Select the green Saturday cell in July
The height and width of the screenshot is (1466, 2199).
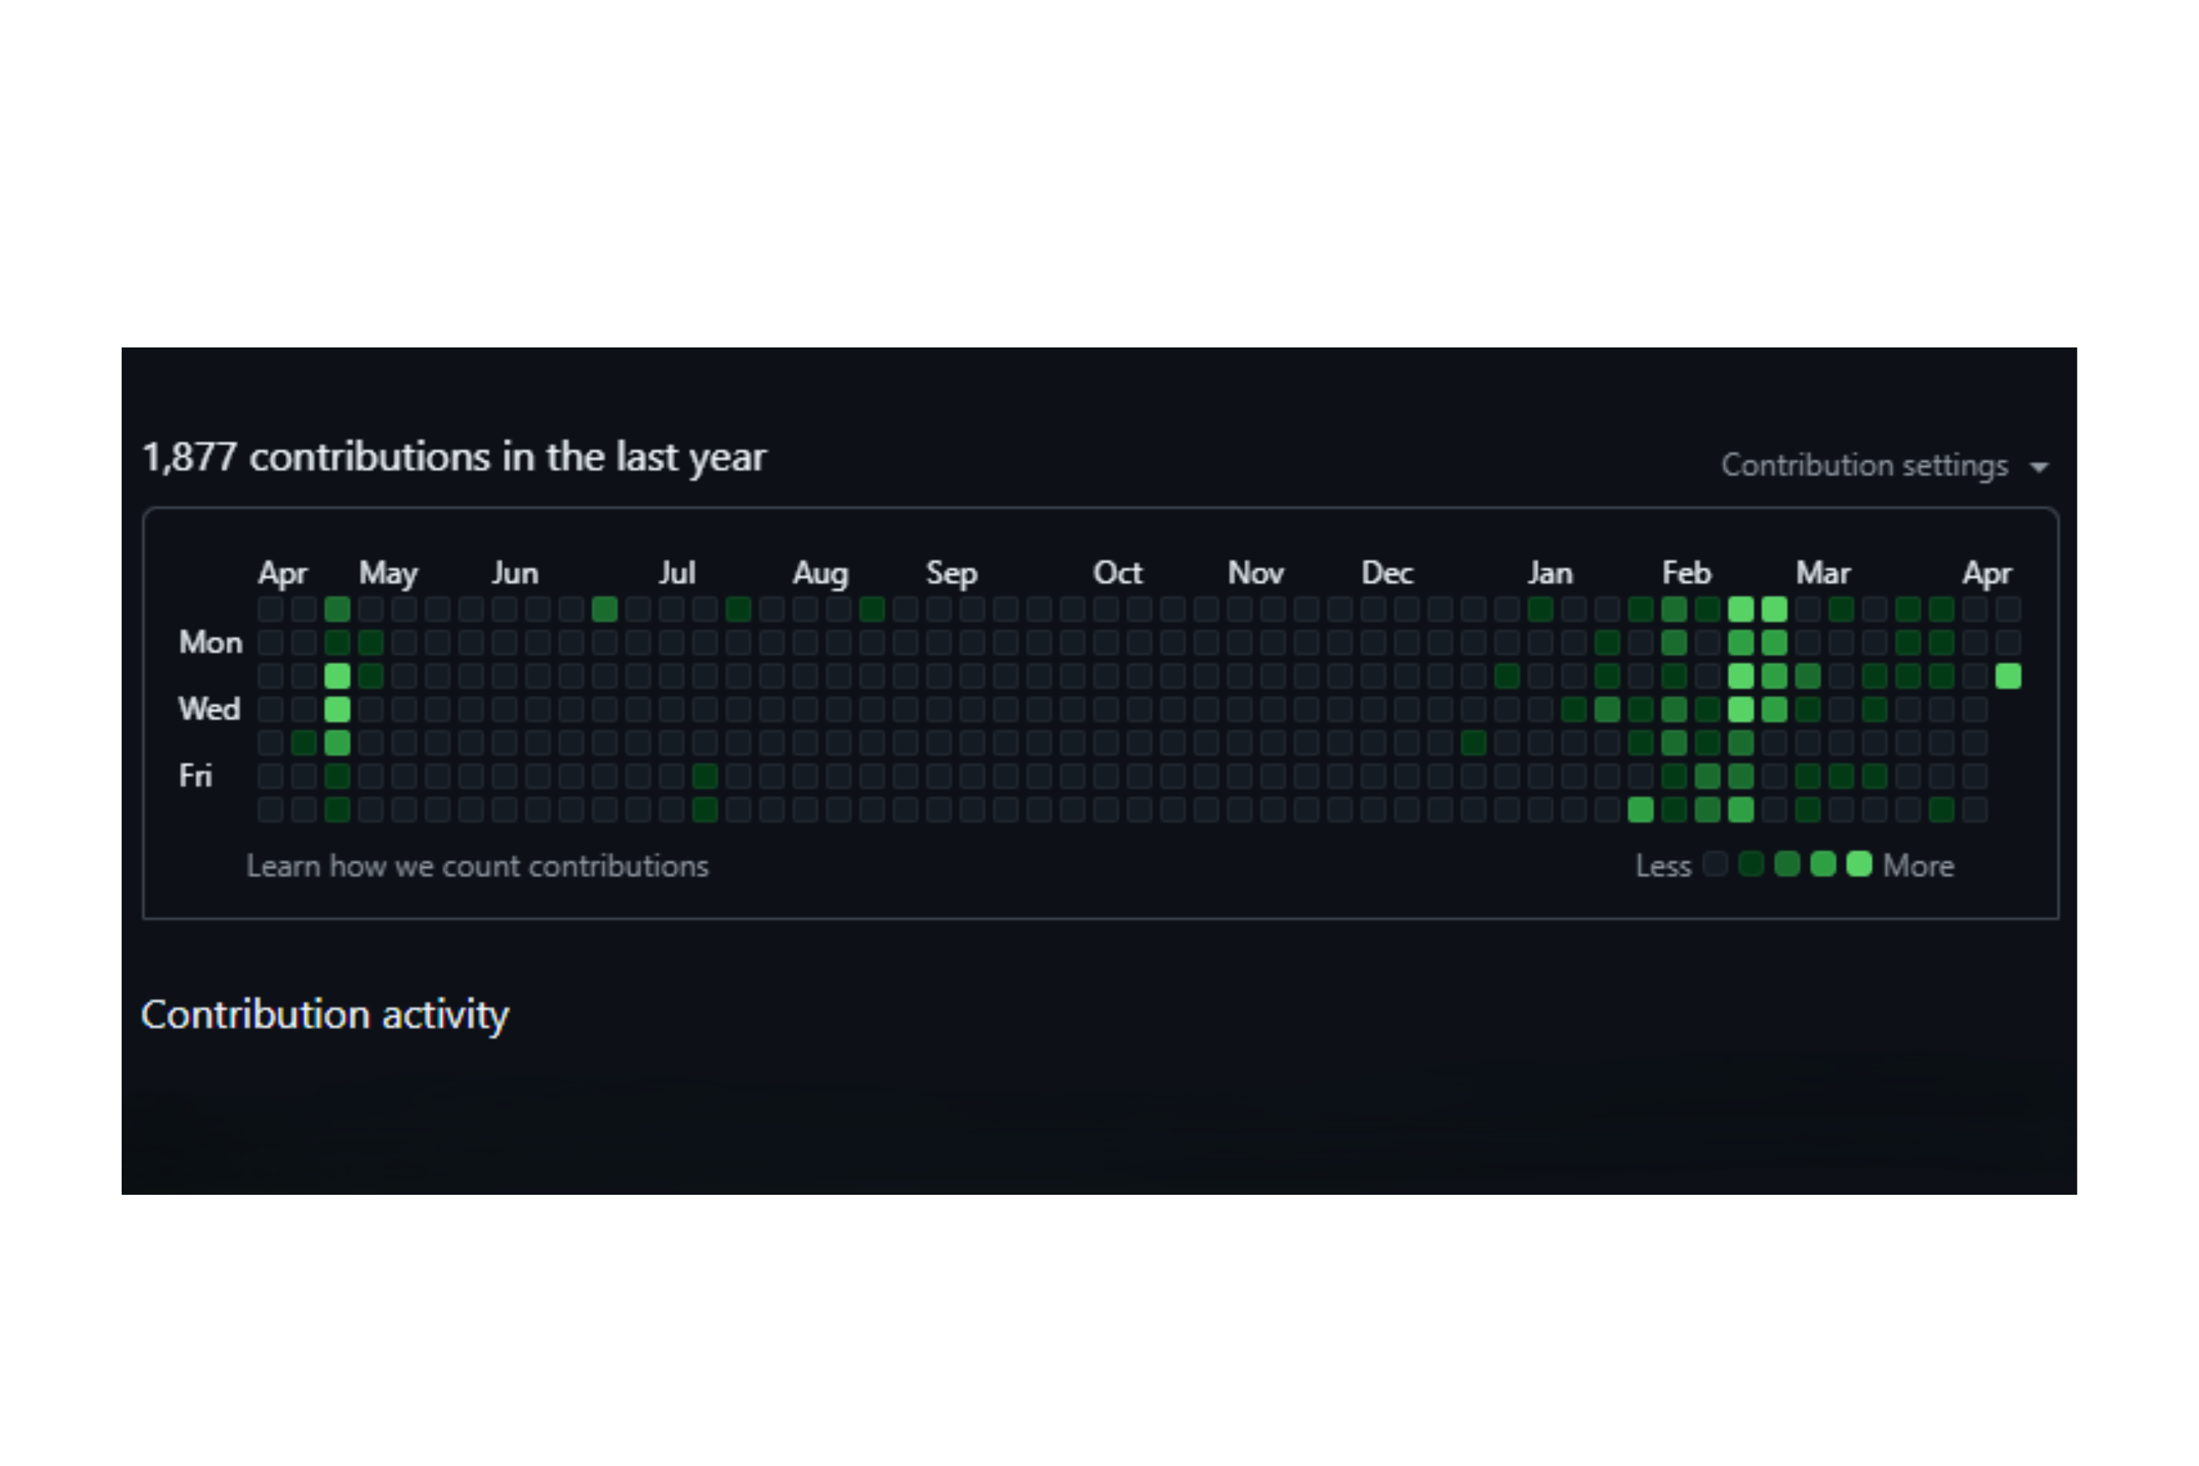pos(705,810)
